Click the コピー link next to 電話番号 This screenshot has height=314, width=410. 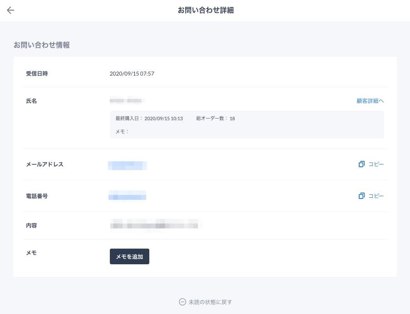click(x=376, y=196)
